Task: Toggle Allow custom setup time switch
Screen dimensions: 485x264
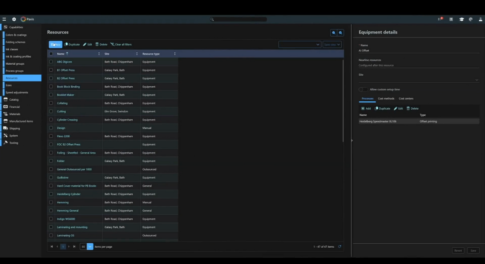Action: pyautogui.click(x=363, y=89)
